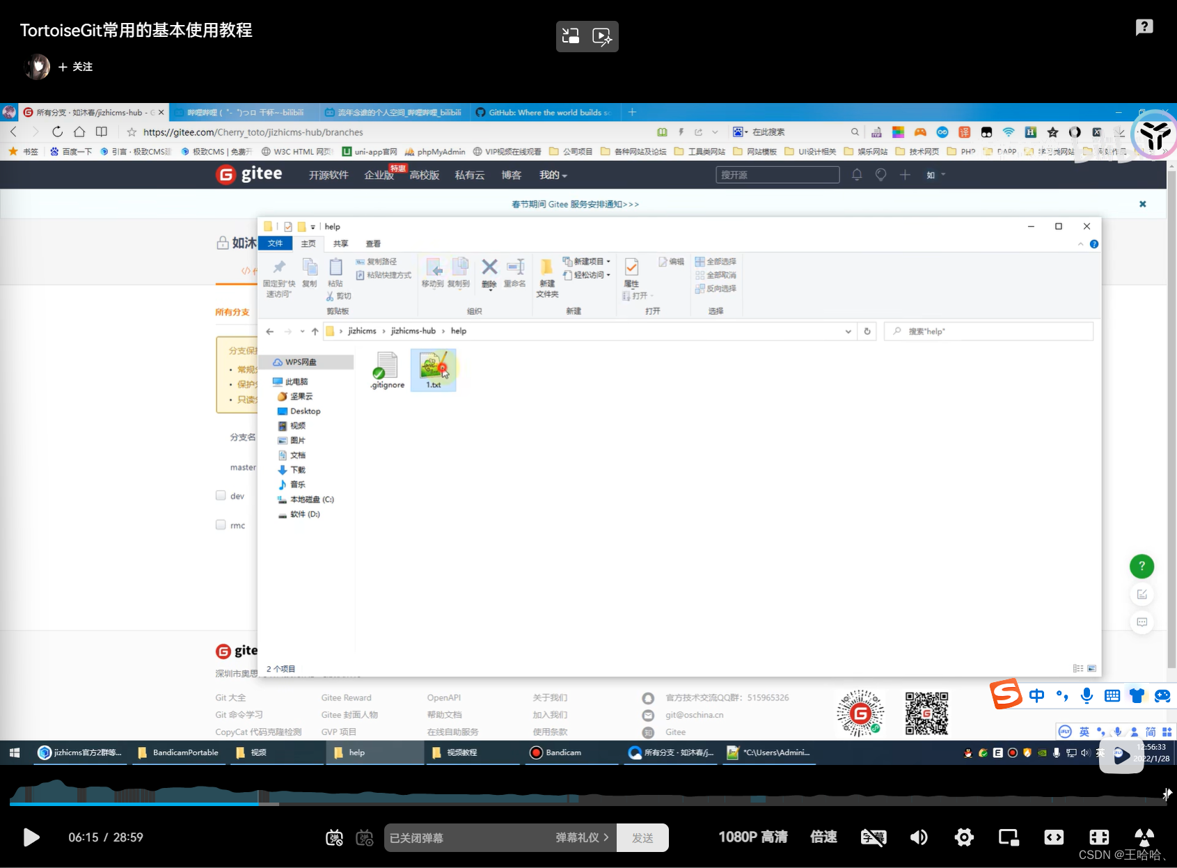Open the 新建项目 dropdown
This screenshot has height=868, width=1177.
[586, 261]
